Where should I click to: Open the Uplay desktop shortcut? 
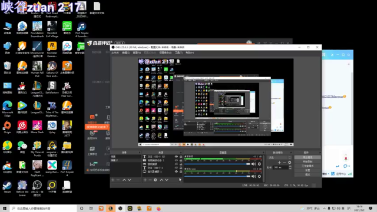click(52, 127)
